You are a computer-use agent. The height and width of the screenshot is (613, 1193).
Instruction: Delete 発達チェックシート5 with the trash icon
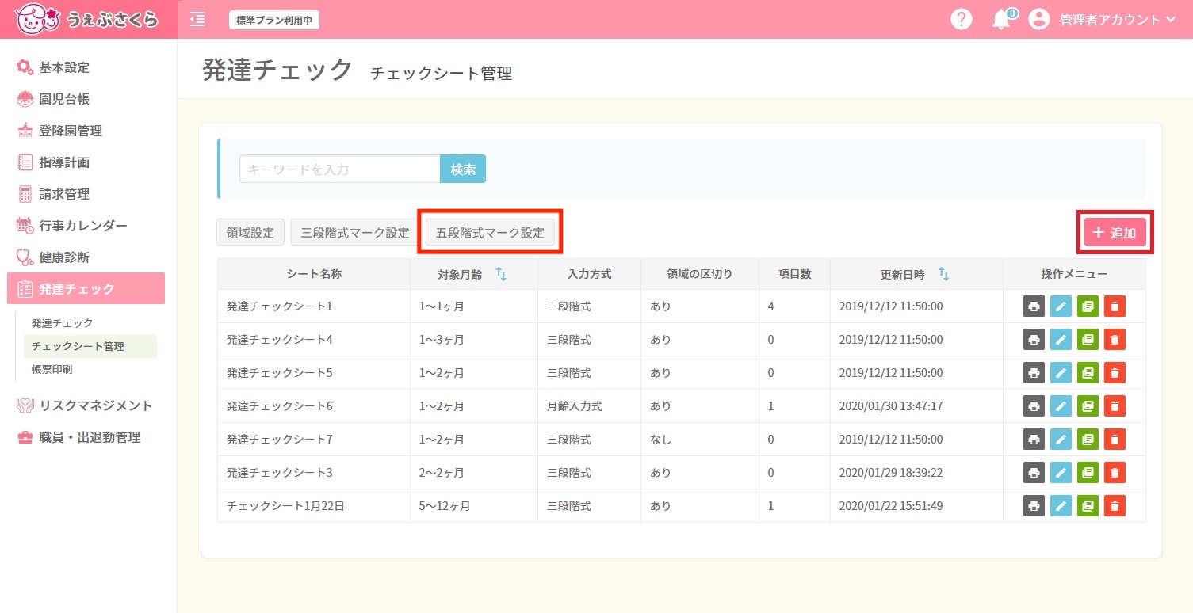[1115, 373]
